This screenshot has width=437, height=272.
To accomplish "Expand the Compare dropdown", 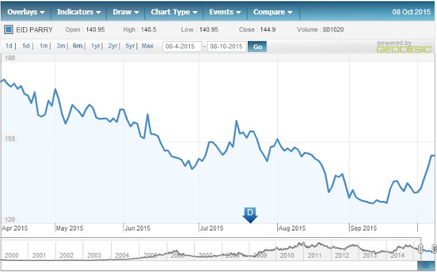I will pos(272,12).
